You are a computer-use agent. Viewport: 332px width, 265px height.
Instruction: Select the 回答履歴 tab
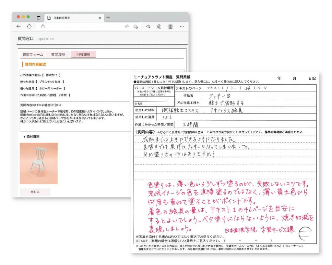click(83, 55)
